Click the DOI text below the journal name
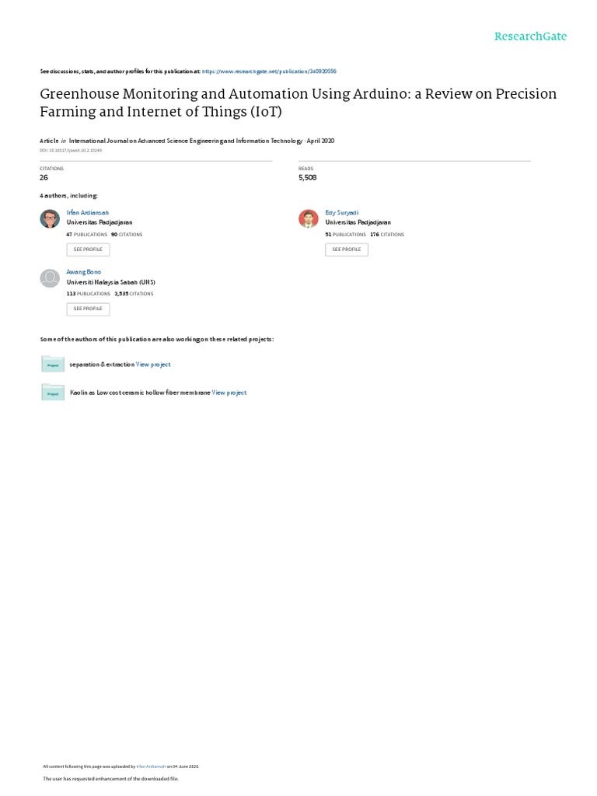The height and width of the screenshot is (796, 597). 71,150
